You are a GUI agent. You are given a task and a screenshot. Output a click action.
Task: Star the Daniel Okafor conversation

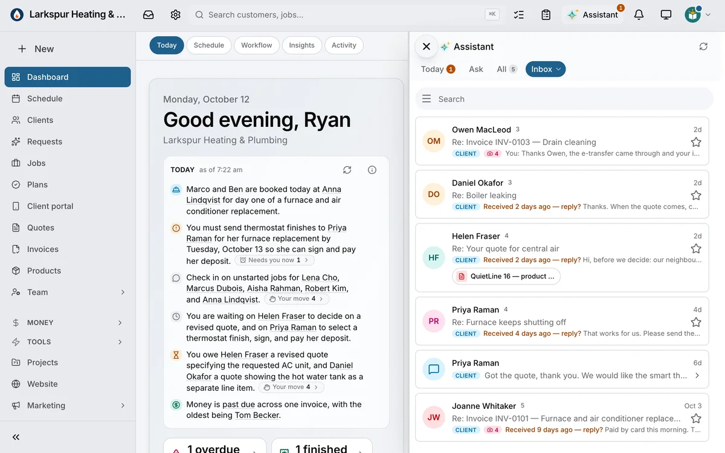[696, 195]
